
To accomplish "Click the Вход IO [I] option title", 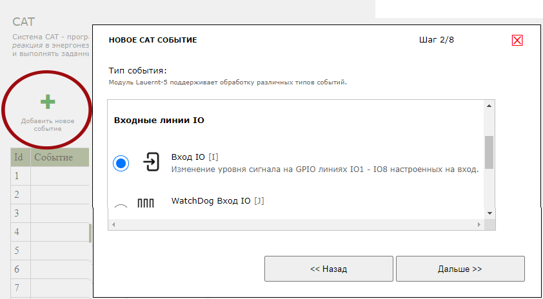I will point(195,157).
